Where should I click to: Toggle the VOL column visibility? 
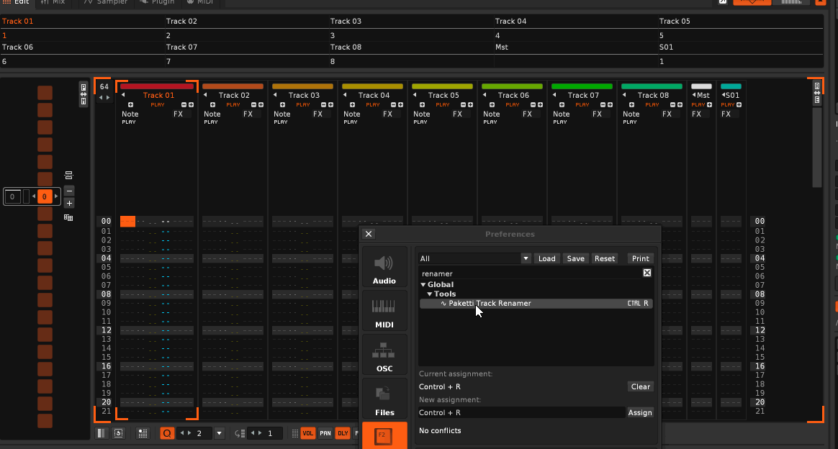coord(307,433)
